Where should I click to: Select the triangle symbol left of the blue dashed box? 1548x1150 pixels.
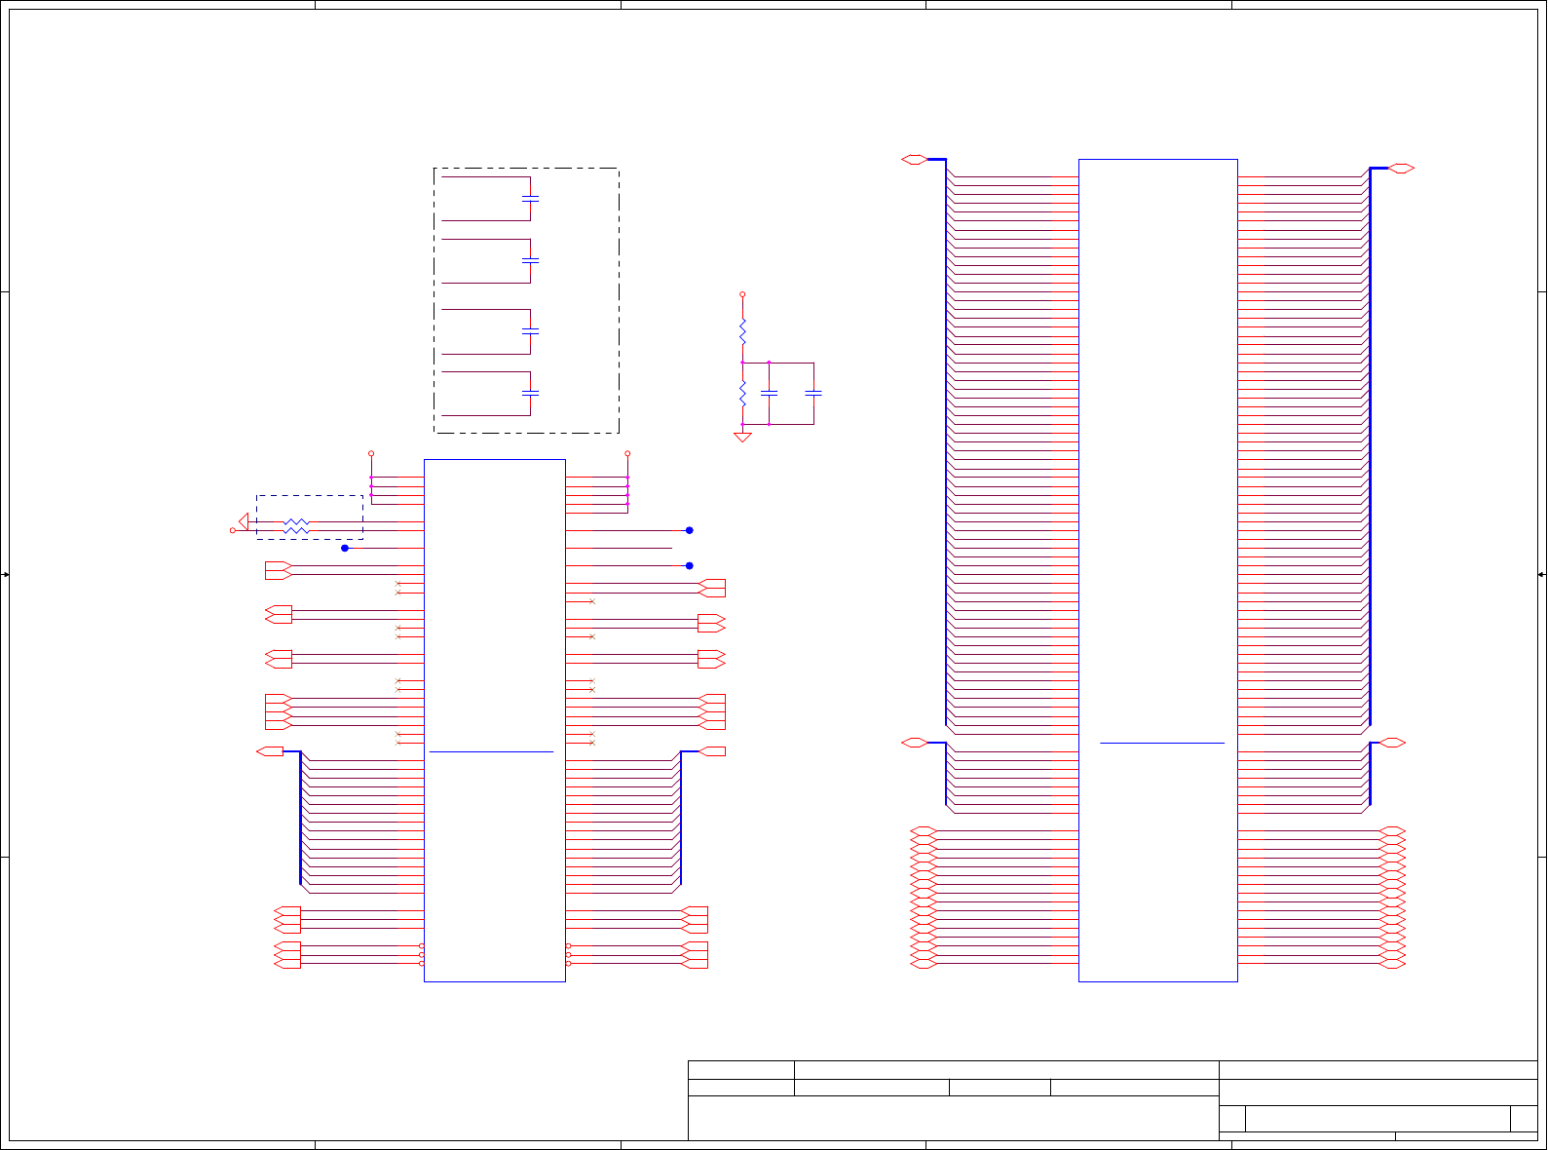[x=244, y=521]
